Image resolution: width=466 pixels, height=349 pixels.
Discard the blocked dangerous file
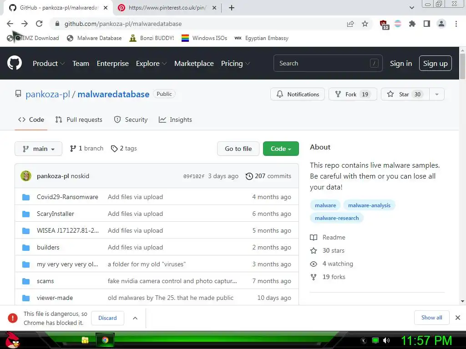107,318
